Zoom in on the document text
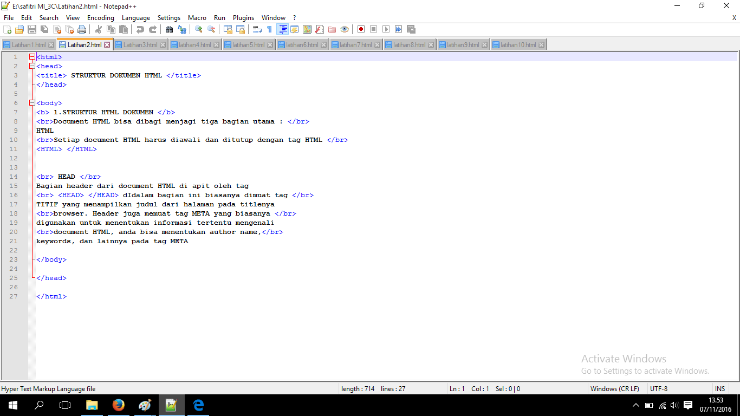The height and width of the screenshot is (416, 740). tap(199, 29)
